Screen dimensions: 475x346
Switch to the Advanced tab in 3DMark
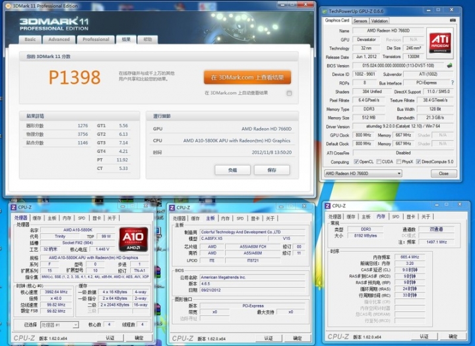[59, 40]
